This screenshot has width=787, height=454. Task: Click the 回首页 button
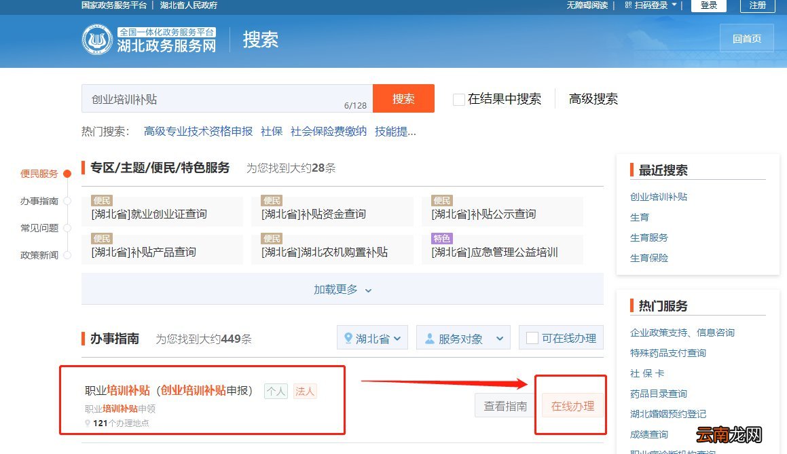(x=747, y=38)
